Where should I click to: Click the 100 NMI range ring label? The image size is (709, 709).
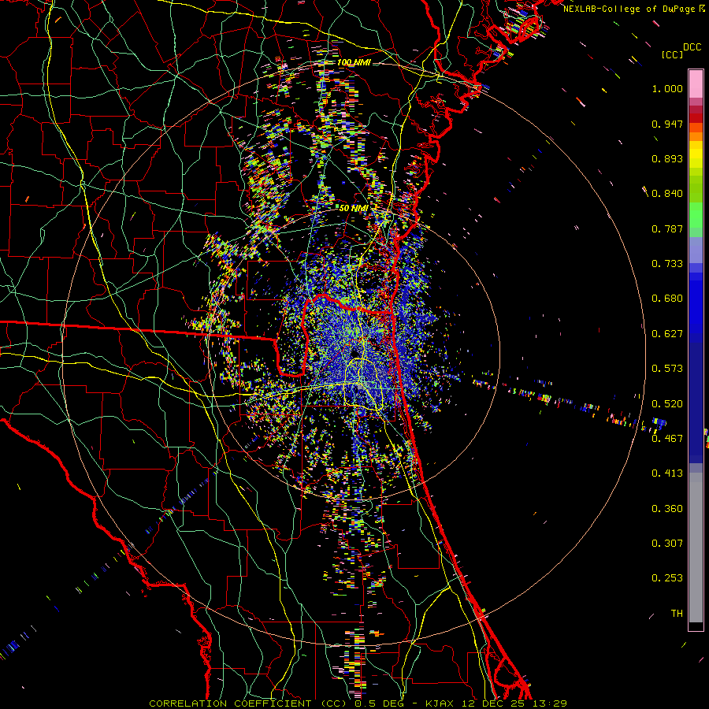(x=354, y=62)
